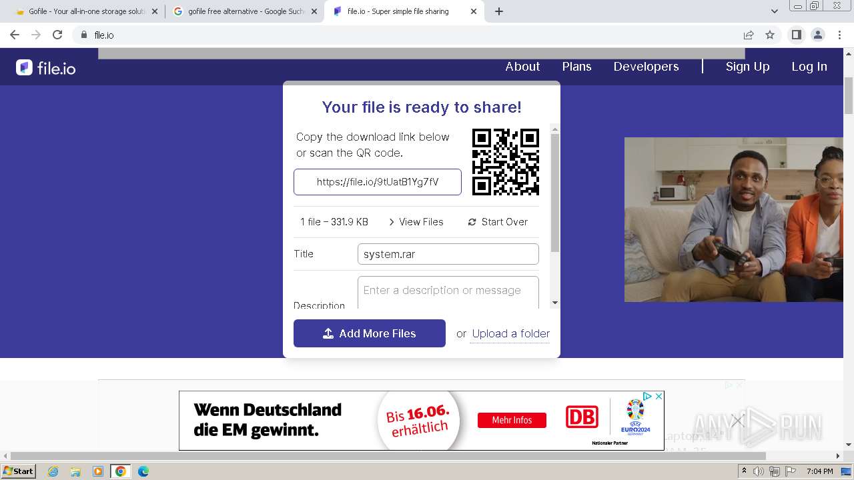Switch to the Gofile tab

[85, 11]
